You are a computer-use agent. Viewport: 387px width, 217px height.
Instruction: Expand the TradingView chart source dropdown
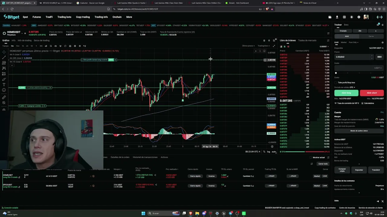tap(264, 46)
